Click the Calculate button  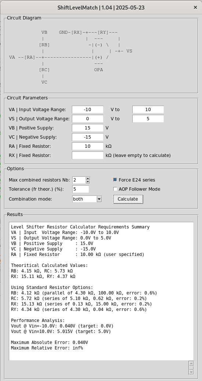click(x=128, y=199)
